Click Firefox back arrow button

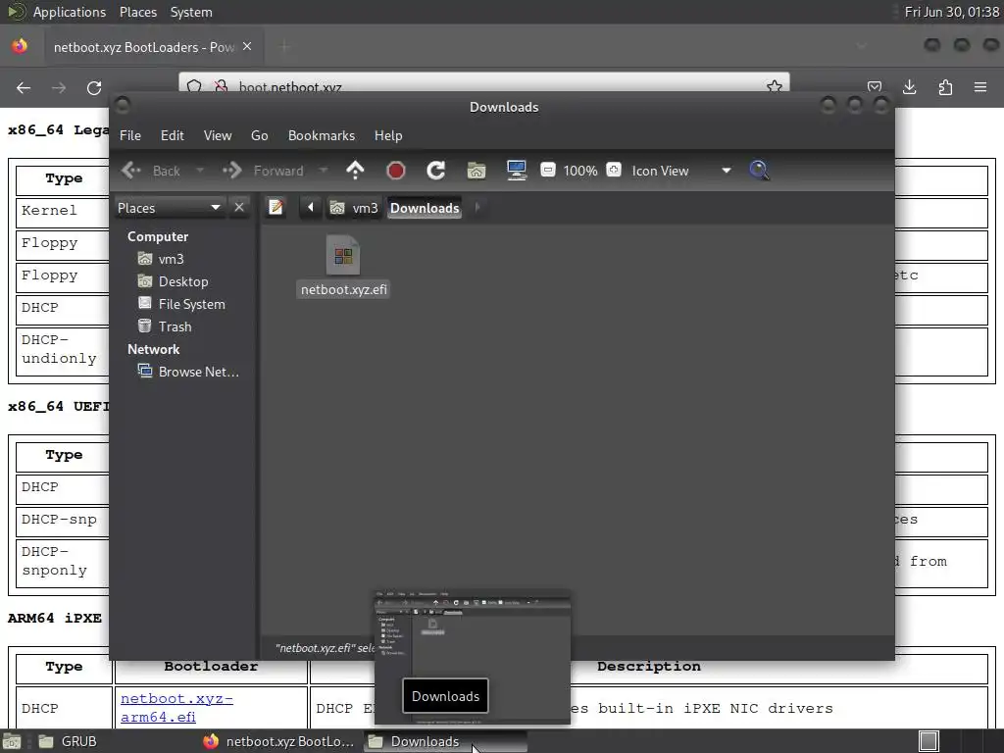[24, 87]
